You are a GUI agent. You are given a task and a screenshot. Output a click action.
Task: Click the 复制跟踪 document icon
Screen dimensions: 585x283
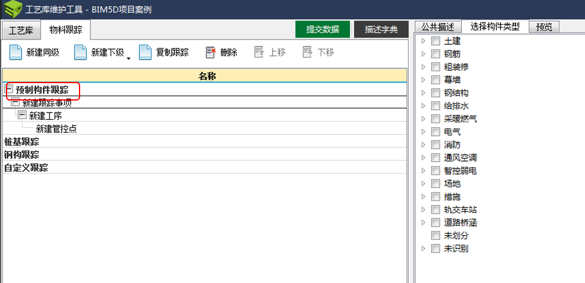click(145, 52)
